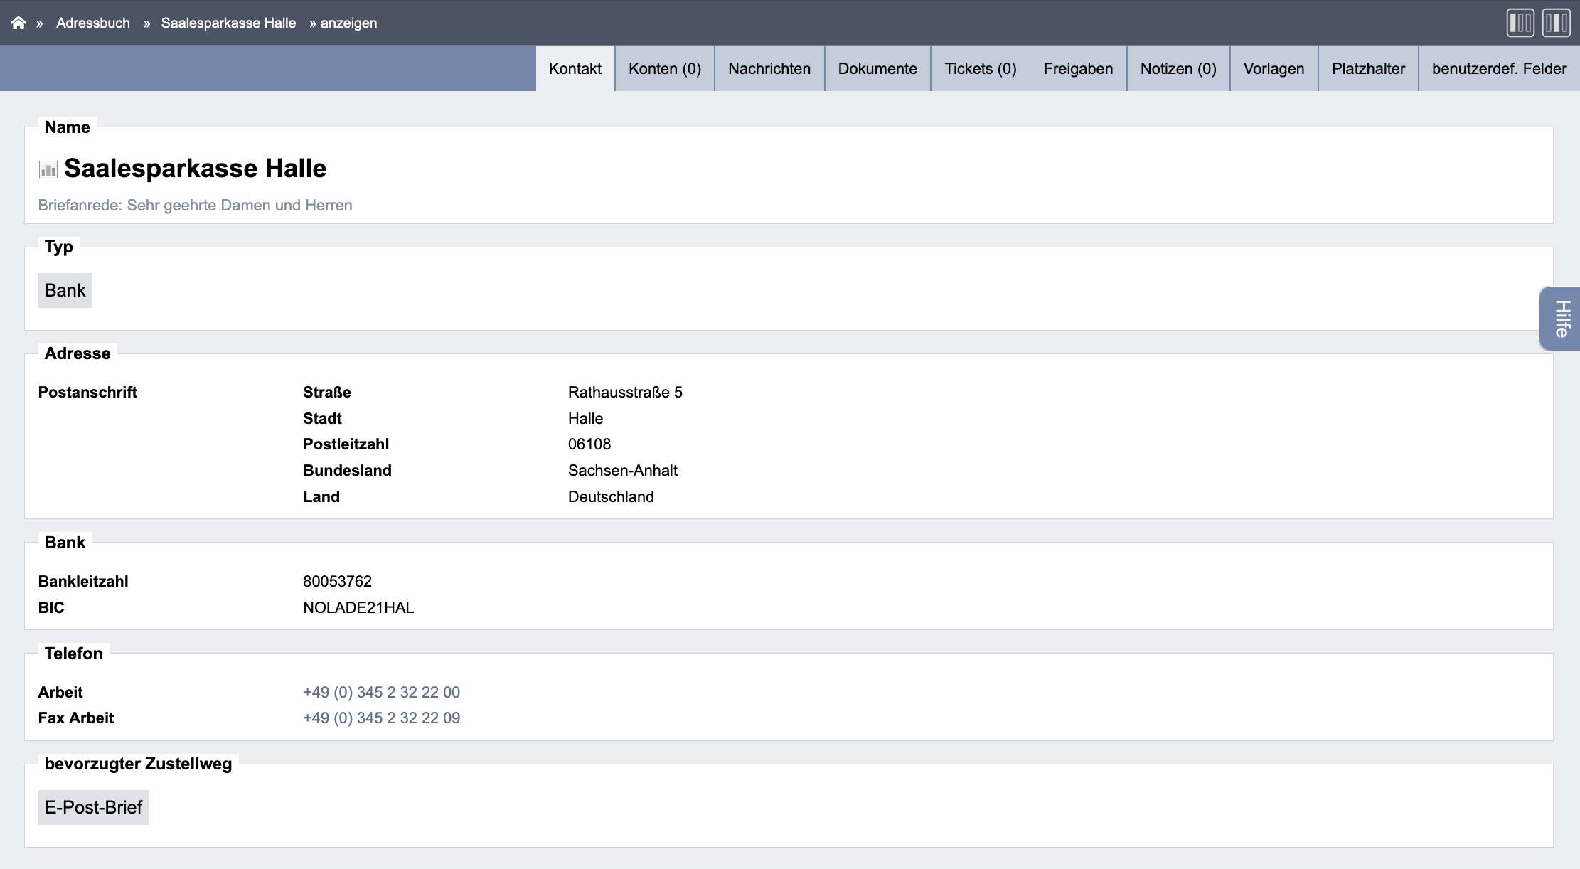Click the Adresse section title

[x=78, y=353]
